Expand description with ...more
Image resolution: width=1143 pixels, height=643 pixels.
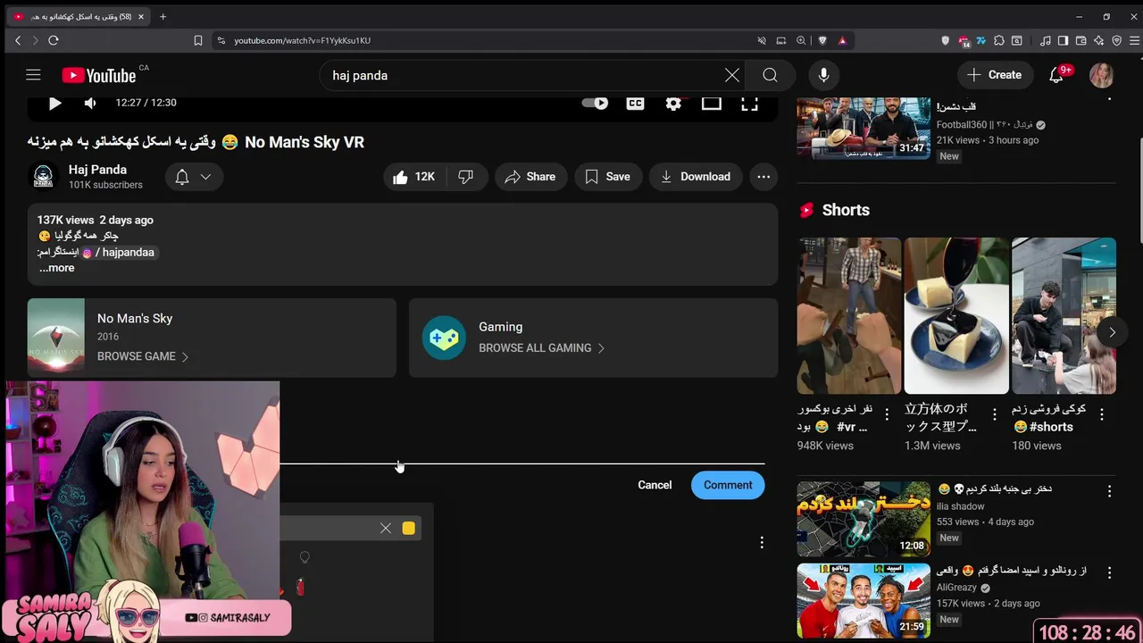56,268
